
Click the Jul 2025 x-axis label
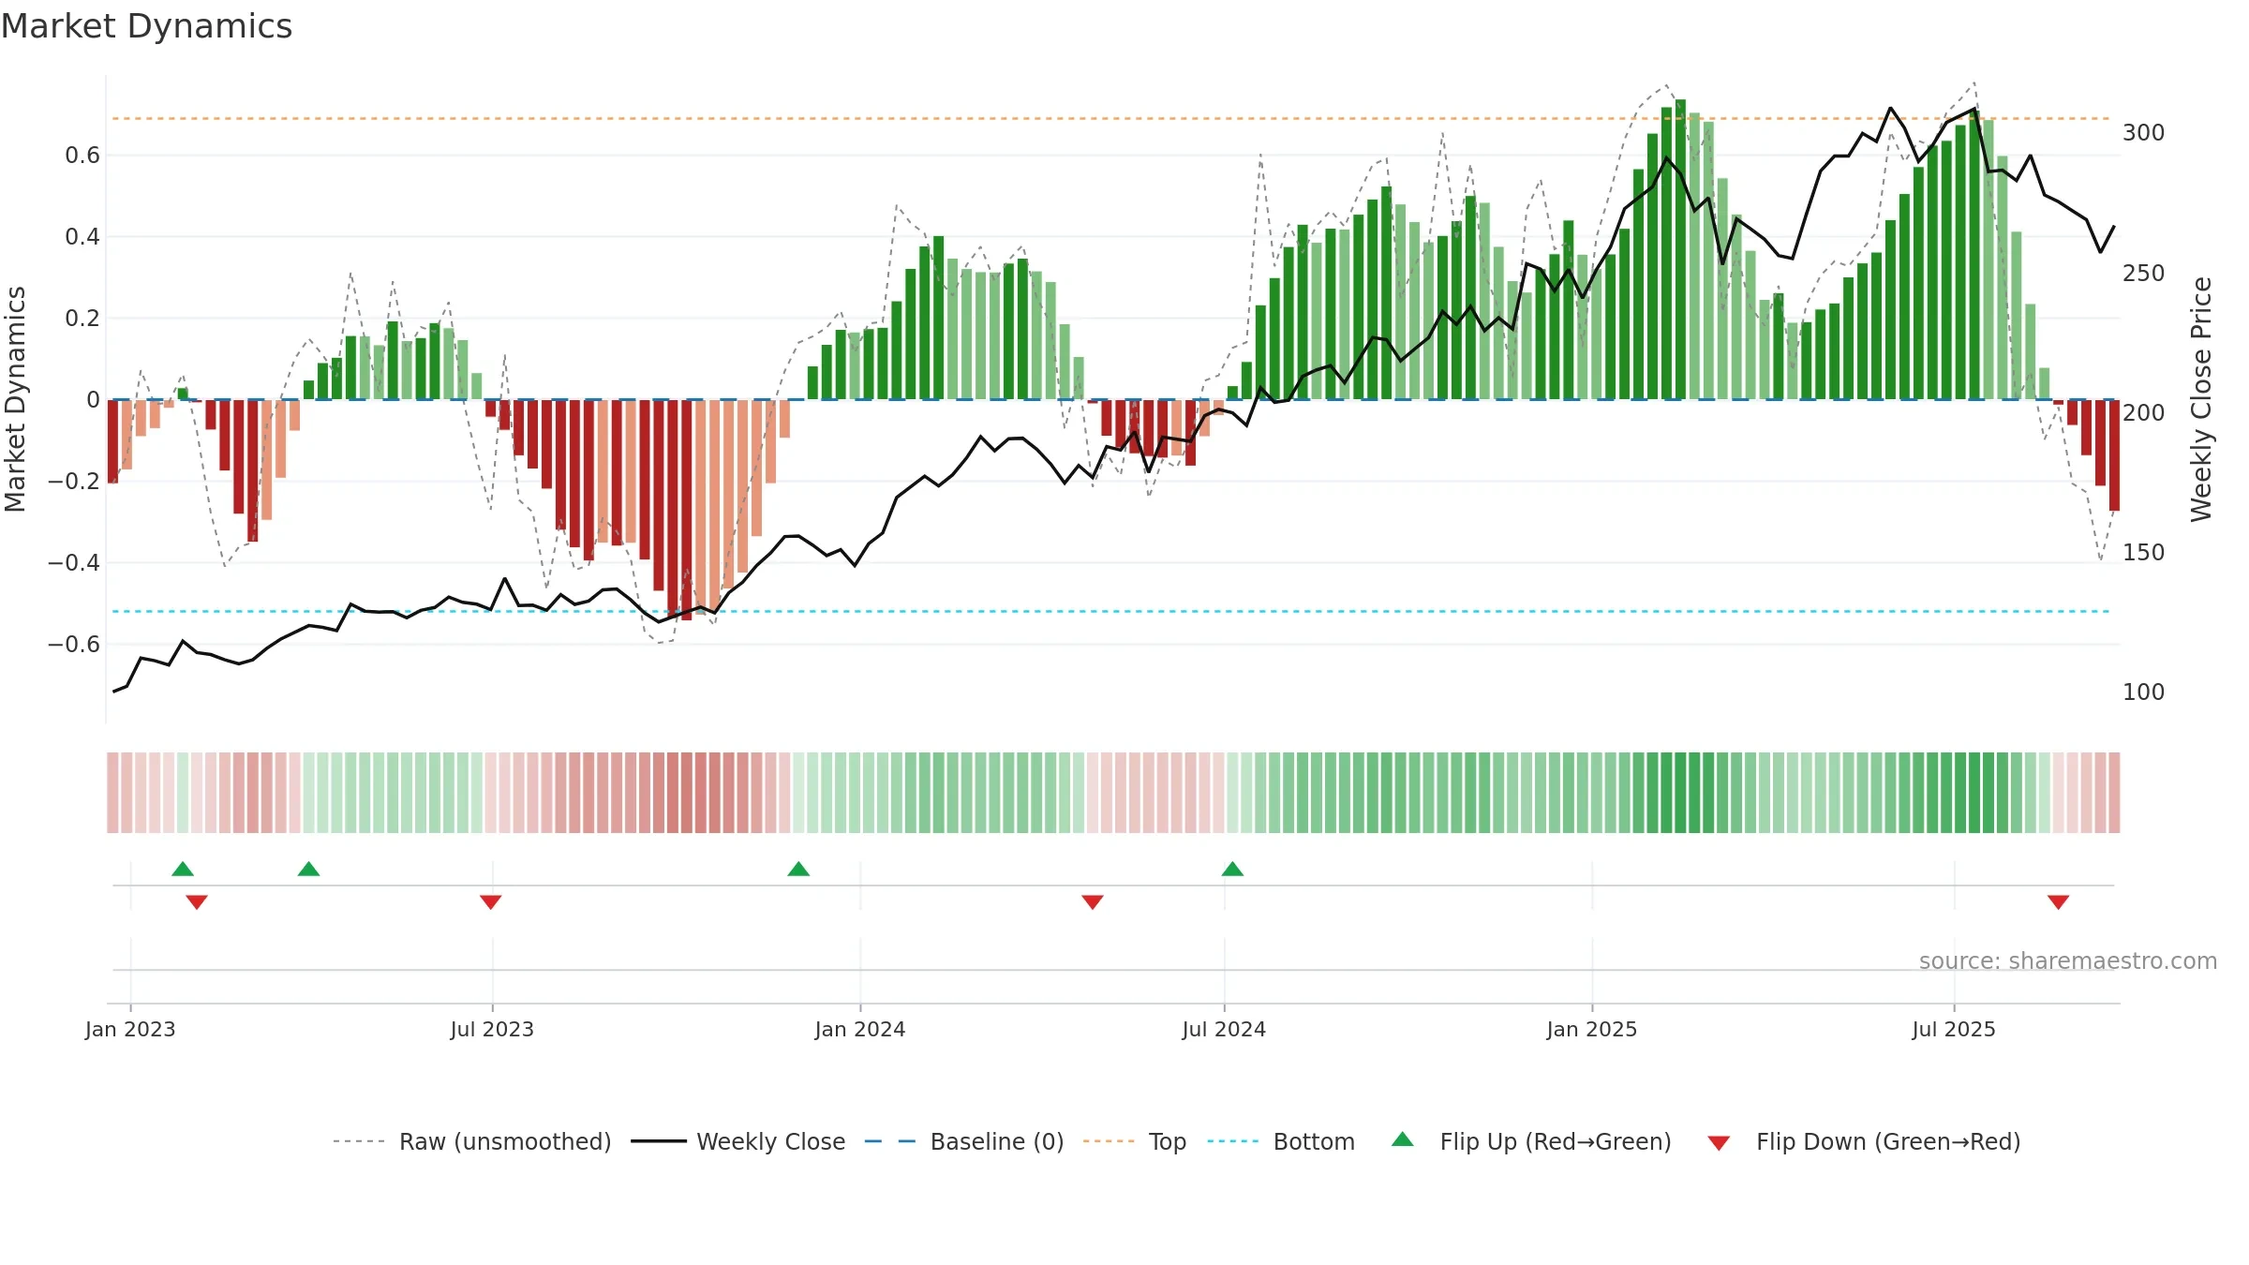click(x=1954, y=1029)
